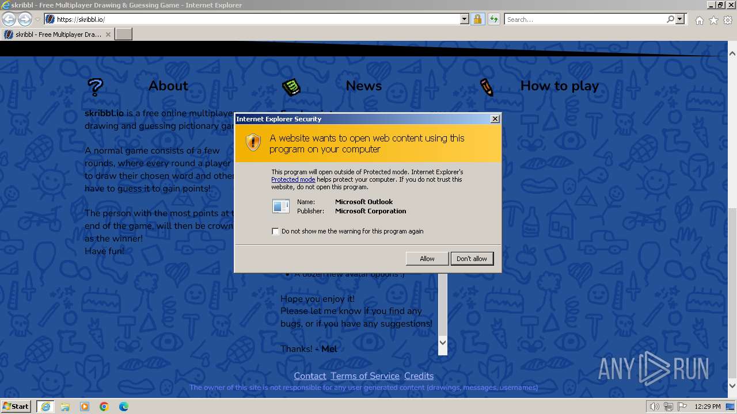The height and width of the screenshot is (414, 737).
Task: Expand the search provider dropdown arrow
Action: 680,19
